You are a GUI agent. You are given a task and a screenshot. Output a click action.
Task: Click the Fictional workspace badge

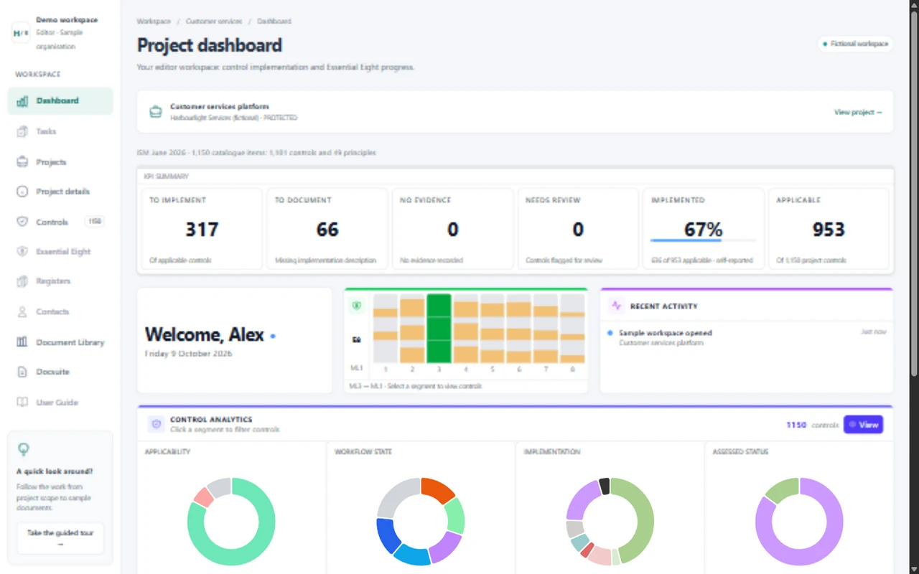point(855,44)
